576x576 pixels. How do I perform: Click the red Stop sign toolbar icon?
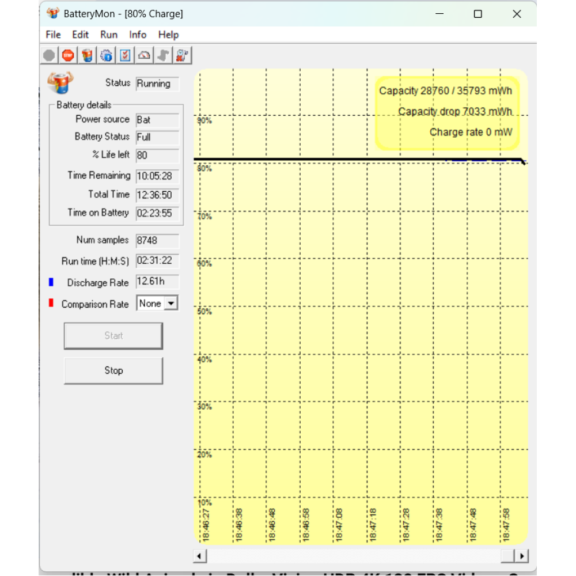pos(69,55)
